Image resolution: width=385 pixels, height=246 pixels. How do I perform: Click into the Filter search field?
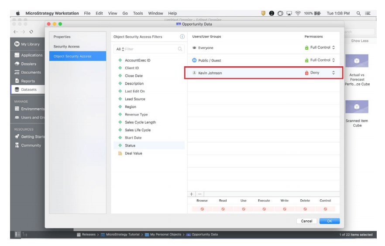coord(151,49)
